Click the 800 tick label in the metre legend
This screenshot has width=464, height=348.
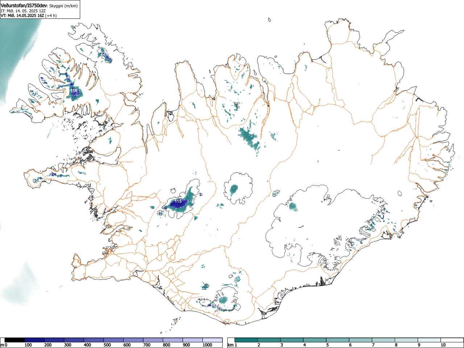tap(166, 345)
